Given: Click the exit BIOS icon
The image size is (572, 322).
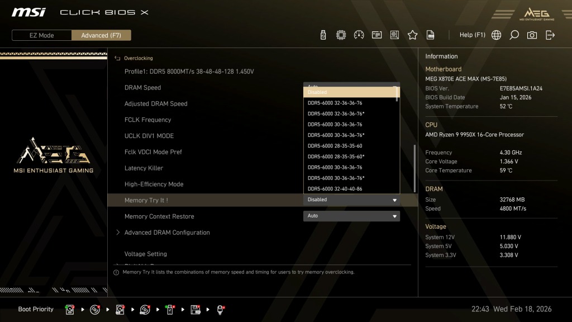Looking at the screenshot, I should [550, 35].
